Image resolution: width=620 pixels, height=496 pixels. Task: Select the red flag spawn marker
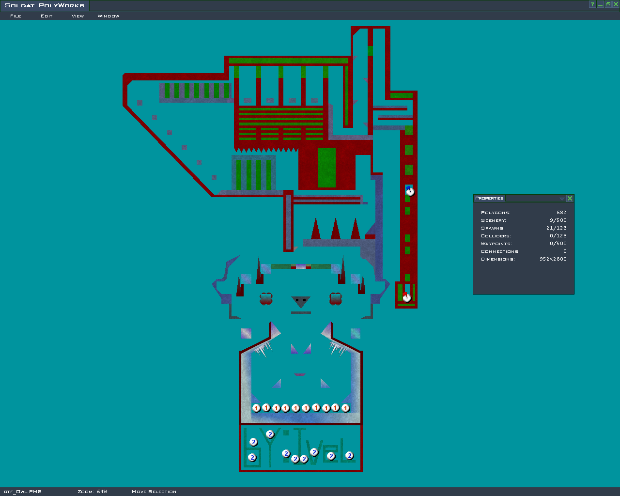pyautogui.click(x=406, y=297)
